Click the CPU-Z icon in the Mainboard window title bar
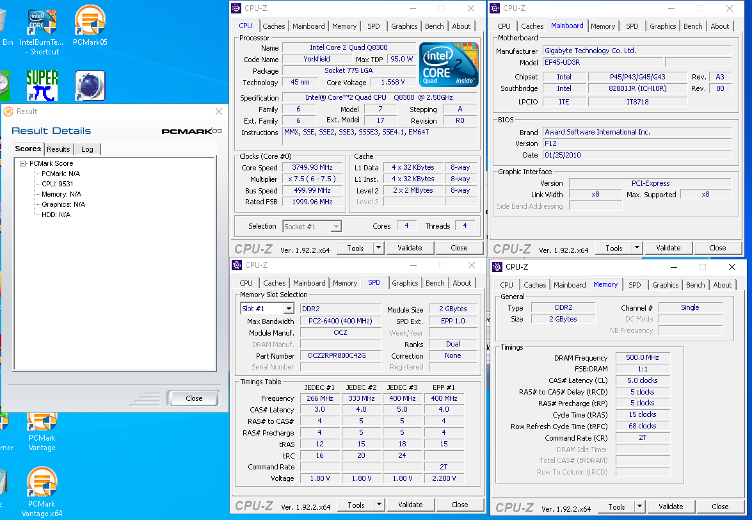 click(x=495, y=8)
